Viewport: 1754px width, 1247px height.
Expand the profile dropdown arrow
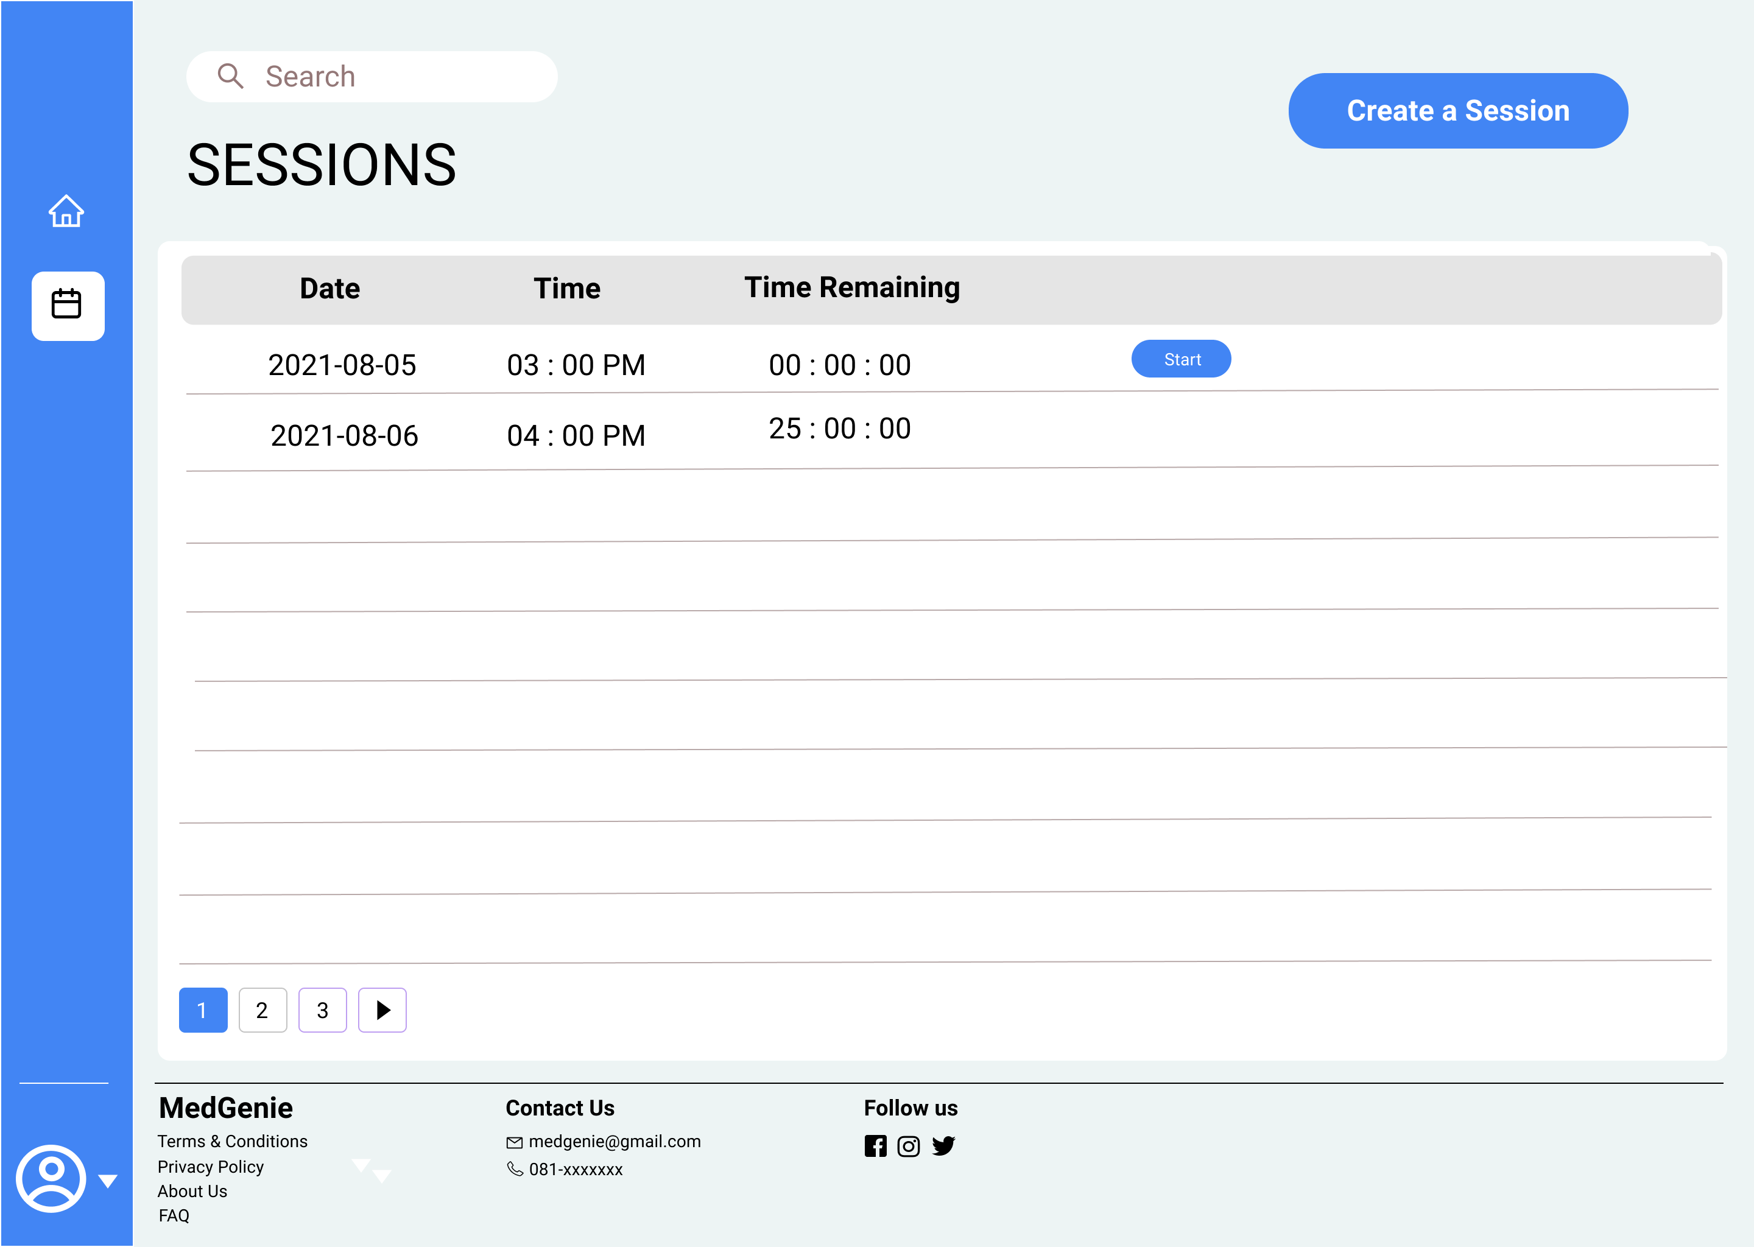coord(108,1181)
